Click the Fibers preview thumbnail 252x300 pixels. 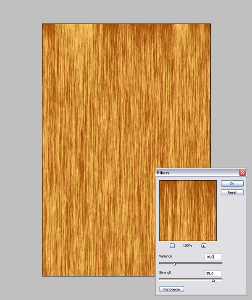click(x=188, y=211)
